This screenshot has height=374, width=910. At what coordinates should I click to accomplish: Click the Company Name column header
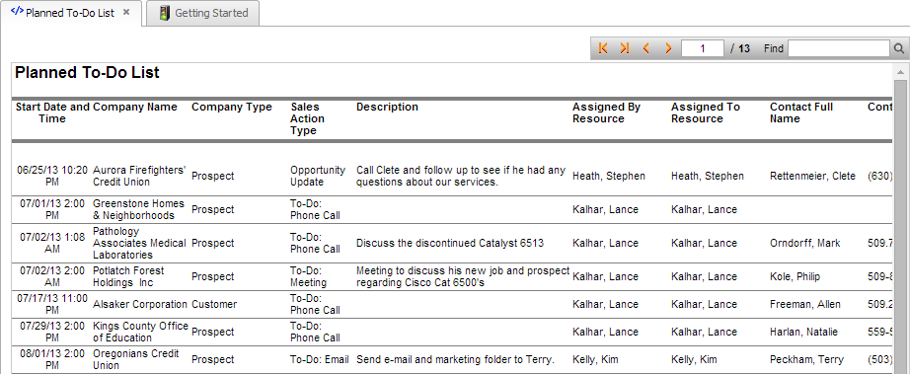click(135, 107)
